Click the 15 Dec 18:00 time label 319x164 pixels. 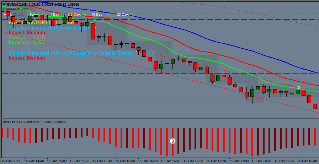coord(262,161)
